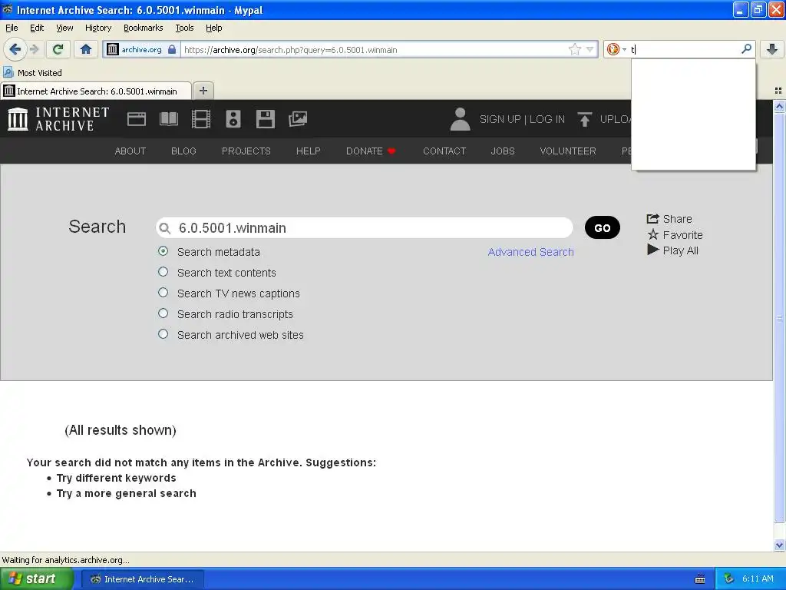Open the Windows start menu
The width and height of the screenshot is (786, 590).
coord(36,578)
